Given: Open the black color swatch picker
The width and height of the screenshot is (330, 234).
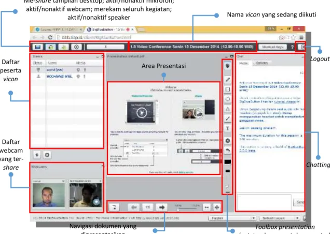Looking at the screenshot, I should pos(227,162).
